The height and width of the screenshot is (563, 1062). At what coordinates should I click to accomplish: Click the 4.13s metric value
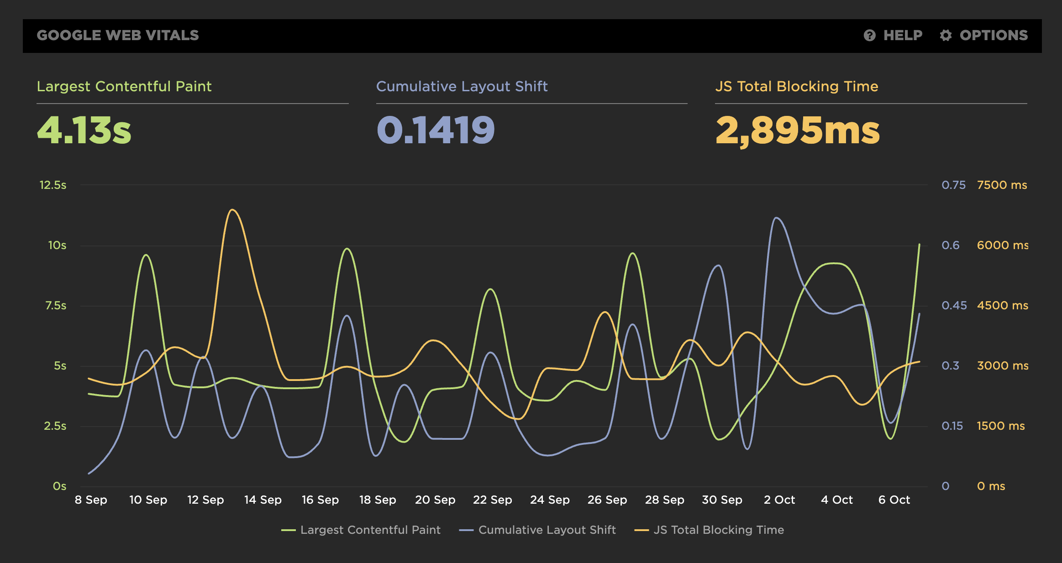(84, 130)
